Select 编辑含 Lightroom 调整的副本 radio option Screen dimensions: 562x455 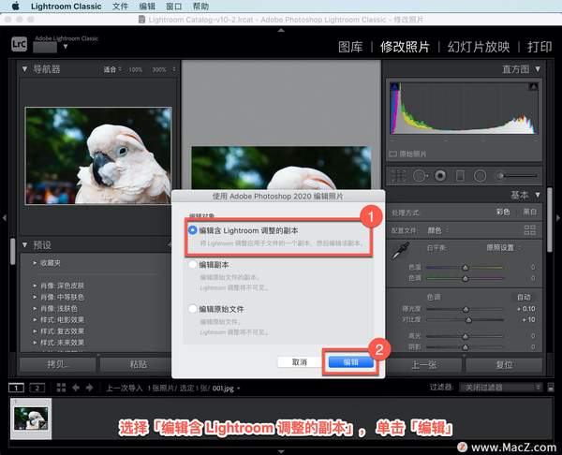pos(193,229)
